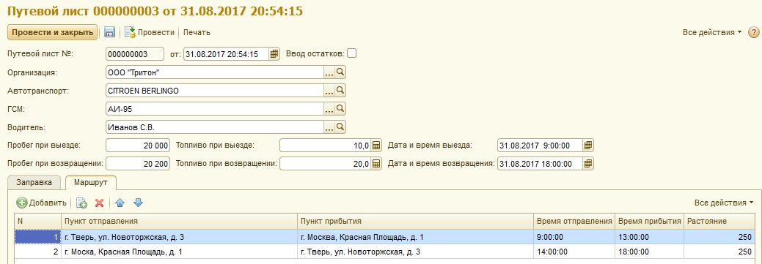762x264 pixels.
Task: Click the document date field 31.08.2017 20:54:15
Action: coord(227,54)
